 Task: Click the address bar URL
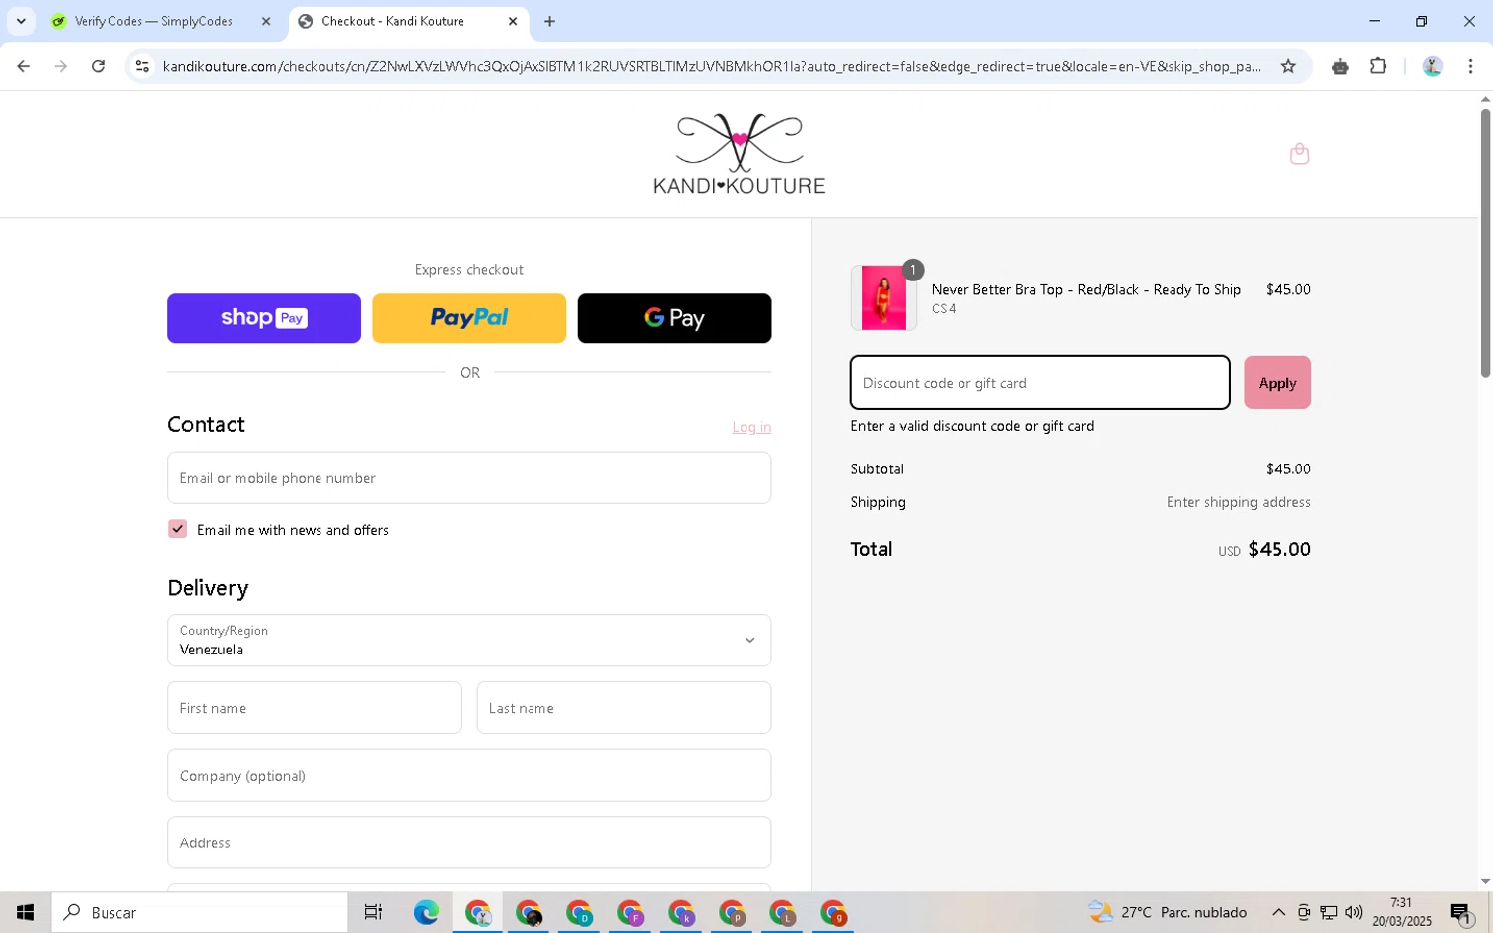[x=712, y=66]
